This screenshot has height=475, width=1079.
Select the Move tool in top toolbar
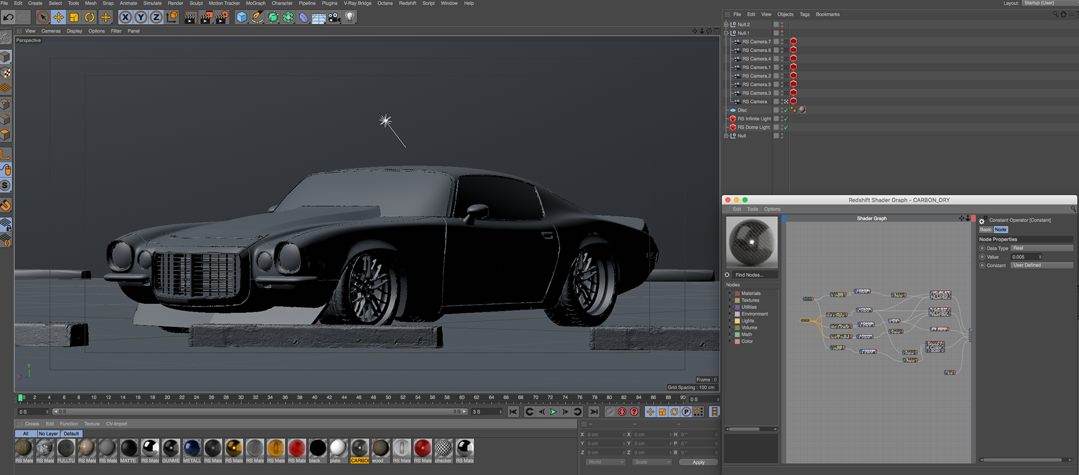(58, 17)
